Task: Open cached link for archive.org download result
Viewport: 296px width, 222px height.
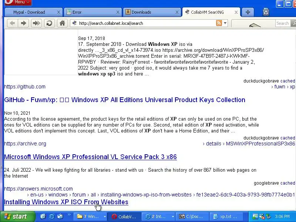Action: 287,81
